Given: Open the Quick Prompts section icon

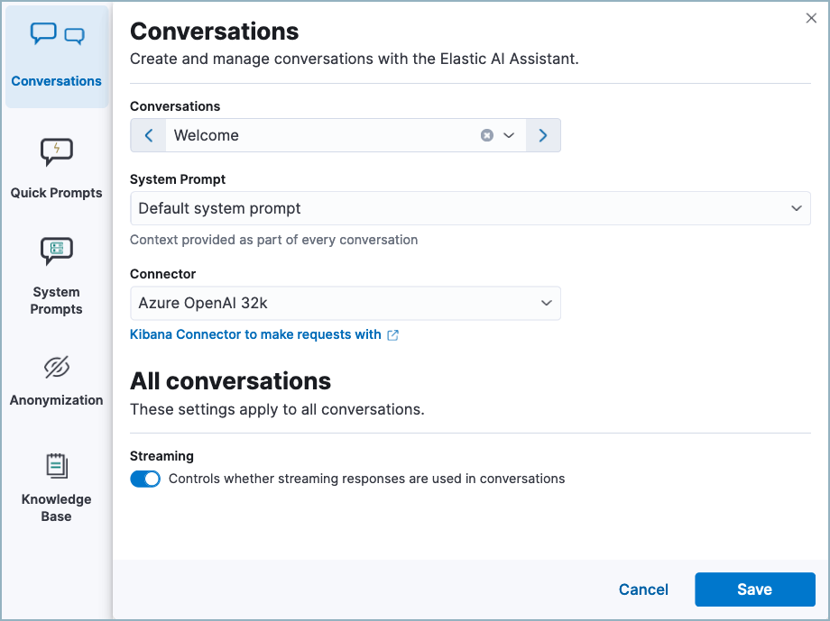Looking at the screenshot, I should click(56, 152).
